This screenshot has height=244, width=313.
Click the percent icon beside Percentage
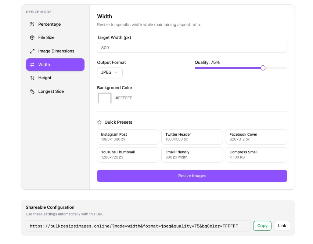(32, 24)
